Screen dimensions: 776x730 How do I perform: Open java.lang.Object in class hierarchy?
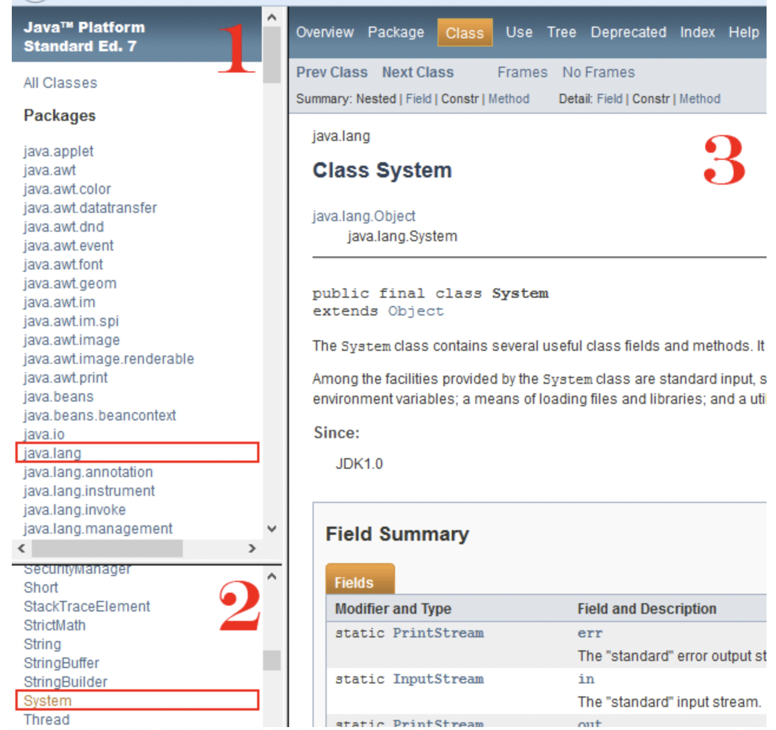364,216
